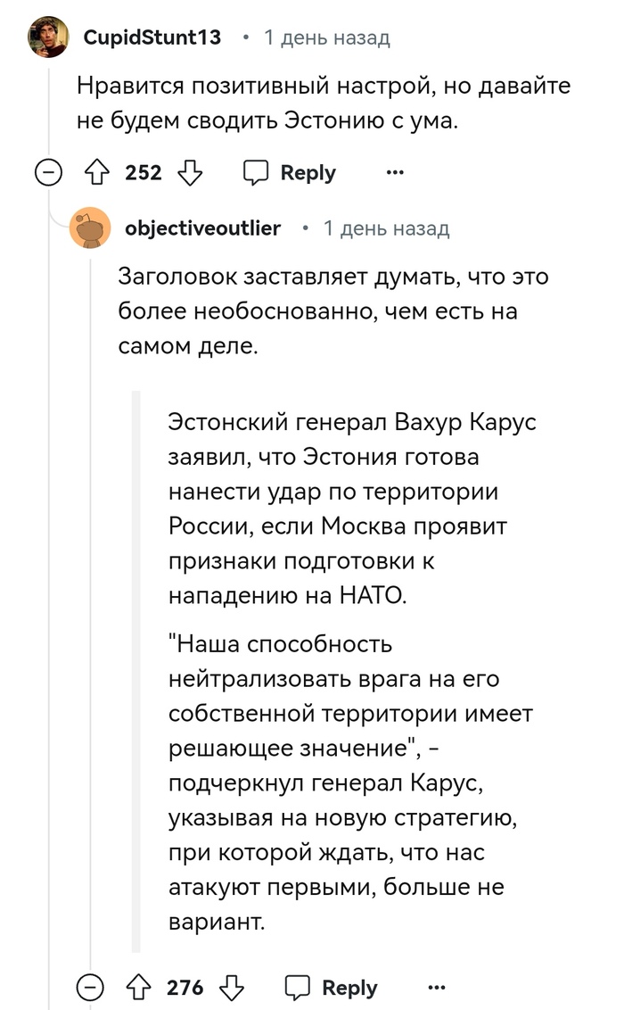624x1010 pixels.
Task: Click the timestamp on CupidStunt13's comment
Action: pos(327,37)
